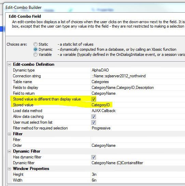Uncheck Stored value is different than display value
This screenshot has width=185, height=186.
tap(94, 99)
